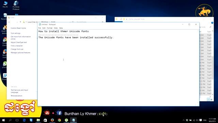Viewport: 218px width, 123px height.
Task: Click Get more font information online link
Action: tap(21, 38)
